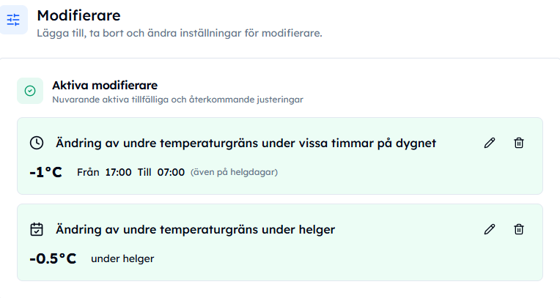Click the calendar icon on weekend modifier

[x=37, y=229]
